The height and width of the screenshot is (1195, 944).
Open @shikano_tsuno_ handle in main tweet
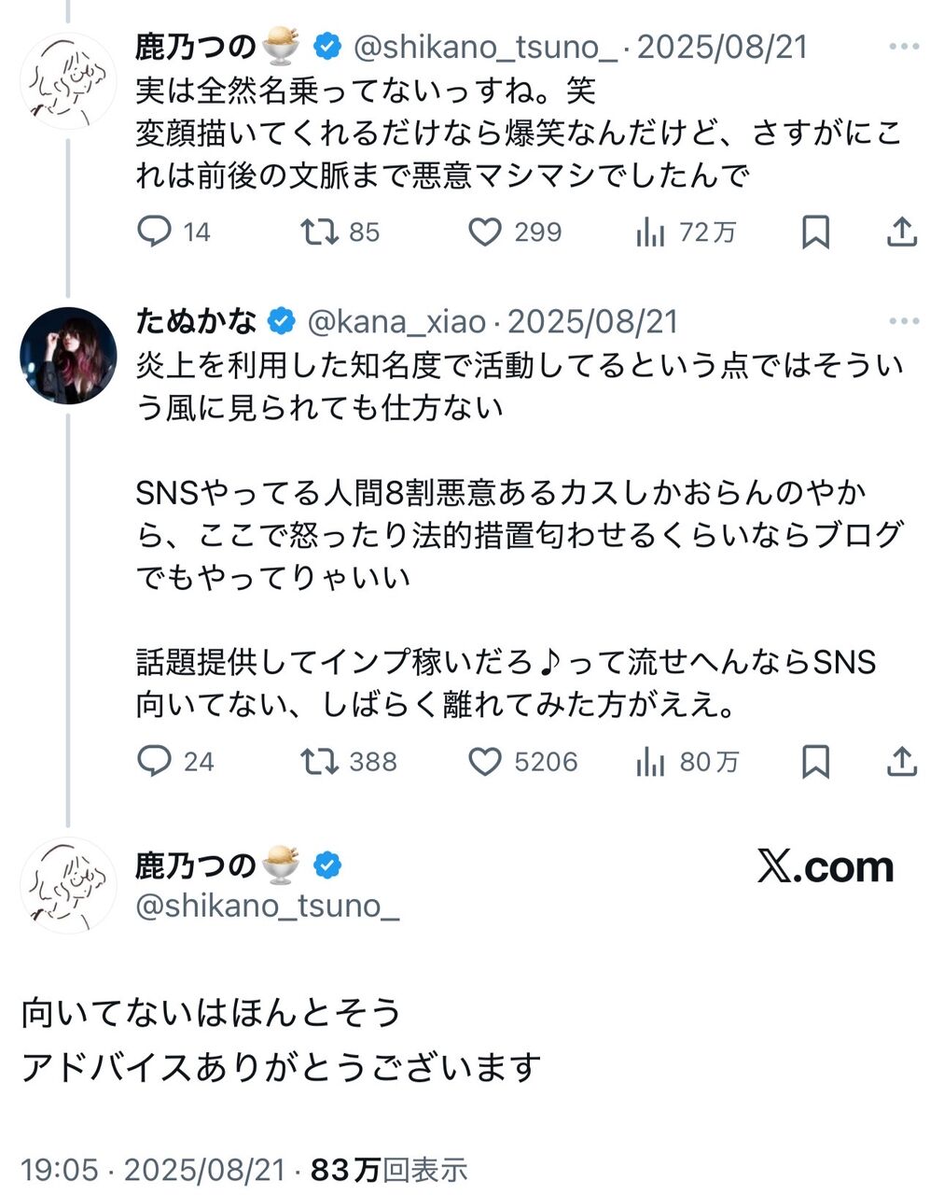(267, 906)
